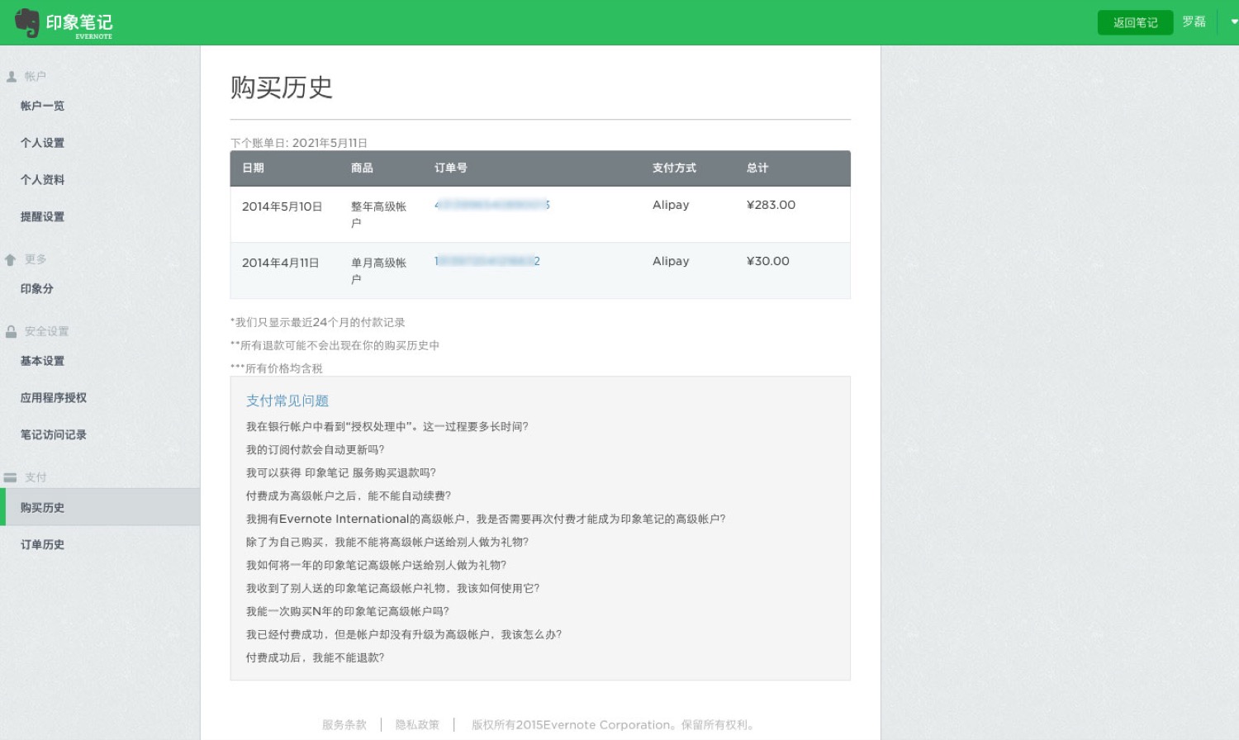The height and width of the screenshot is (740, 1239).
Task: Open the 罗磊 username menu
Action: coord(1194,22)
